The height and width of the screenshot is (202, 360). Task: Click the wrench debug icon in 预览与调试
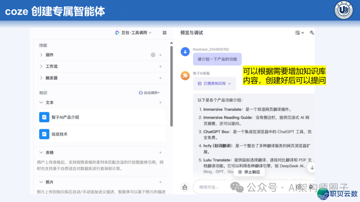point(312,33)
